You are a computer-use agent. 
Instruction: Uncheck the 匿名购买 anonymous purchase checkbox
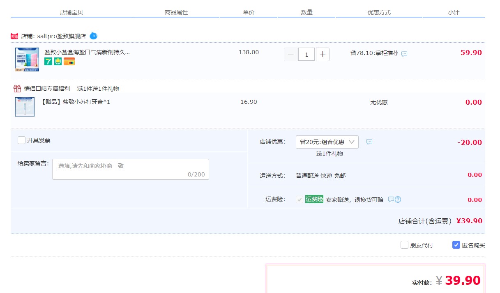pos(456,245)
